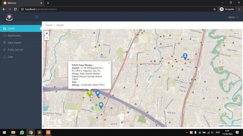The height and width of the screenshot is (136, 243).
Task: Click the blue police officer marker
Action: coord(185,56)
